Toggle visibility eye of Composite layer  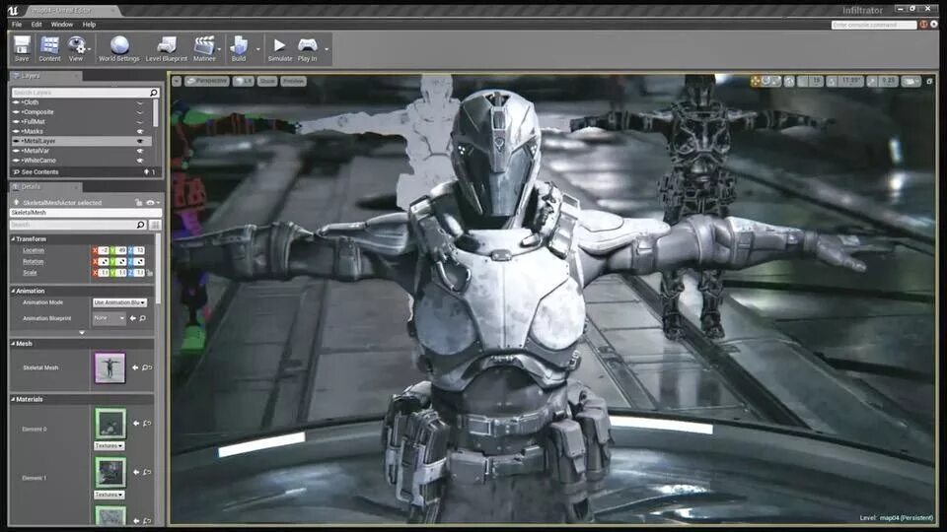140,112
